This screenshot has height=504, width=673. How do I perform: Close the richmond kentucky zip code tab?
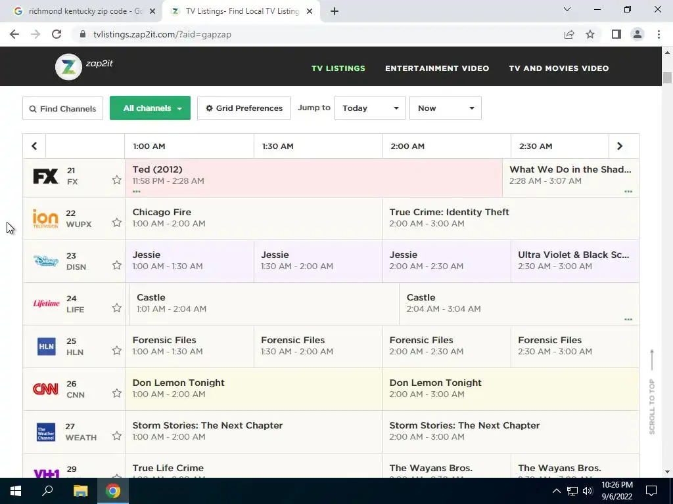[x=152, y=12]
